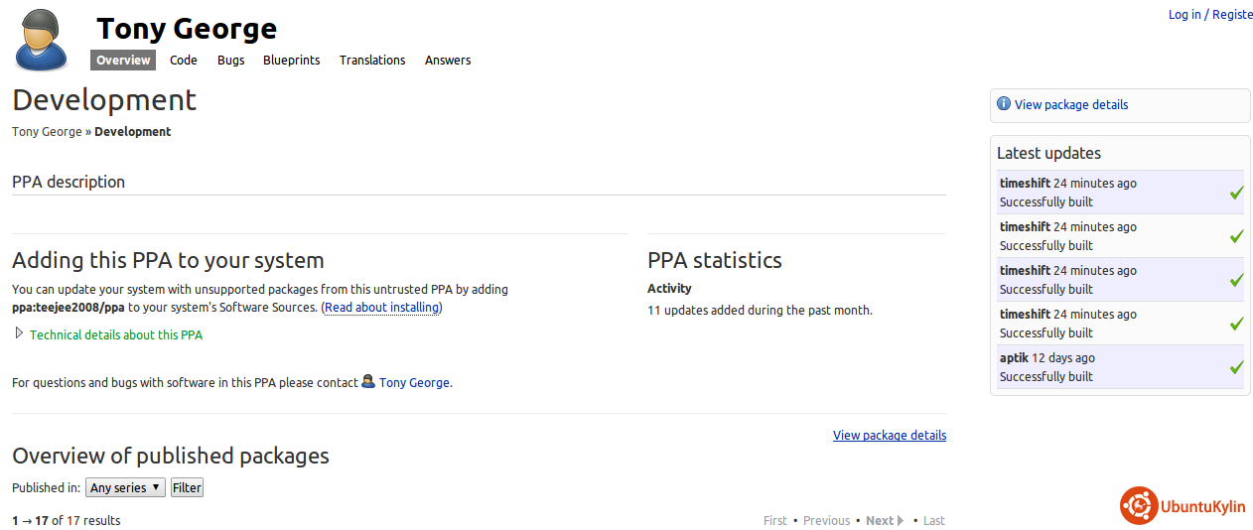Click the Tony George breadcrumb link
This screenshot has width=1253, height=530.
pos(47,132)
